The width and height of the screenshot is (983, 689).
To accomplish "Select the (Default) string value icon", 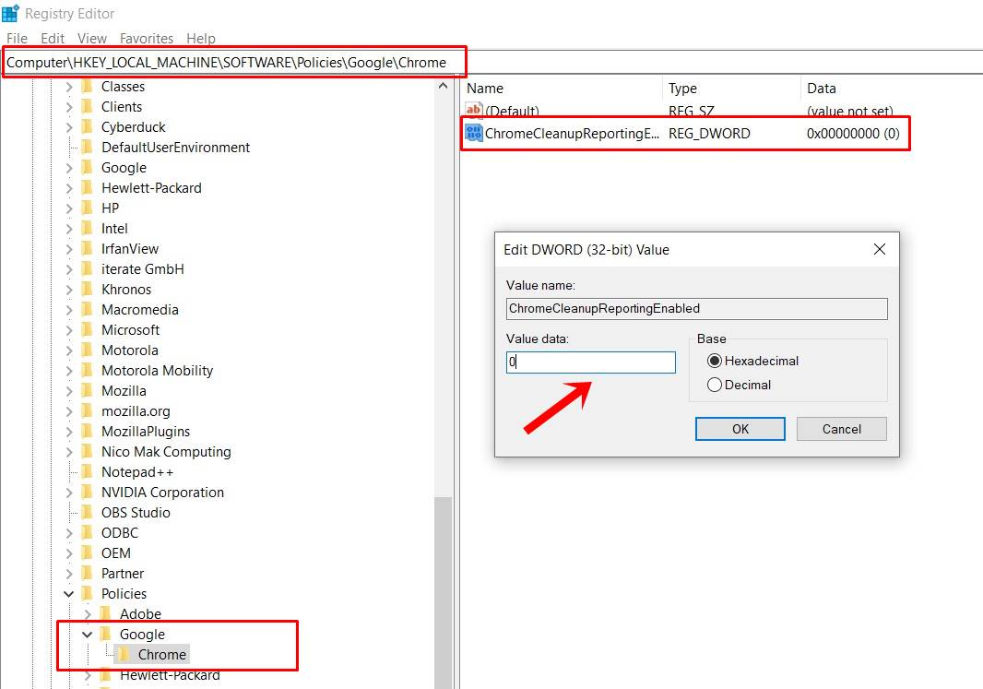I will click(x=474, y=111).
